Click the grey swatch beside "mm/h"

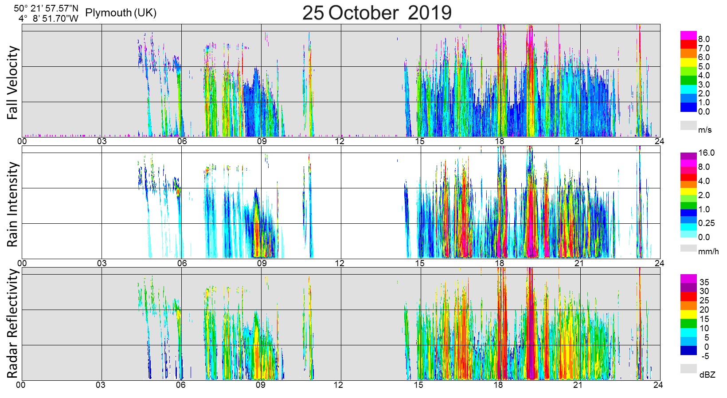pos(688,248)
